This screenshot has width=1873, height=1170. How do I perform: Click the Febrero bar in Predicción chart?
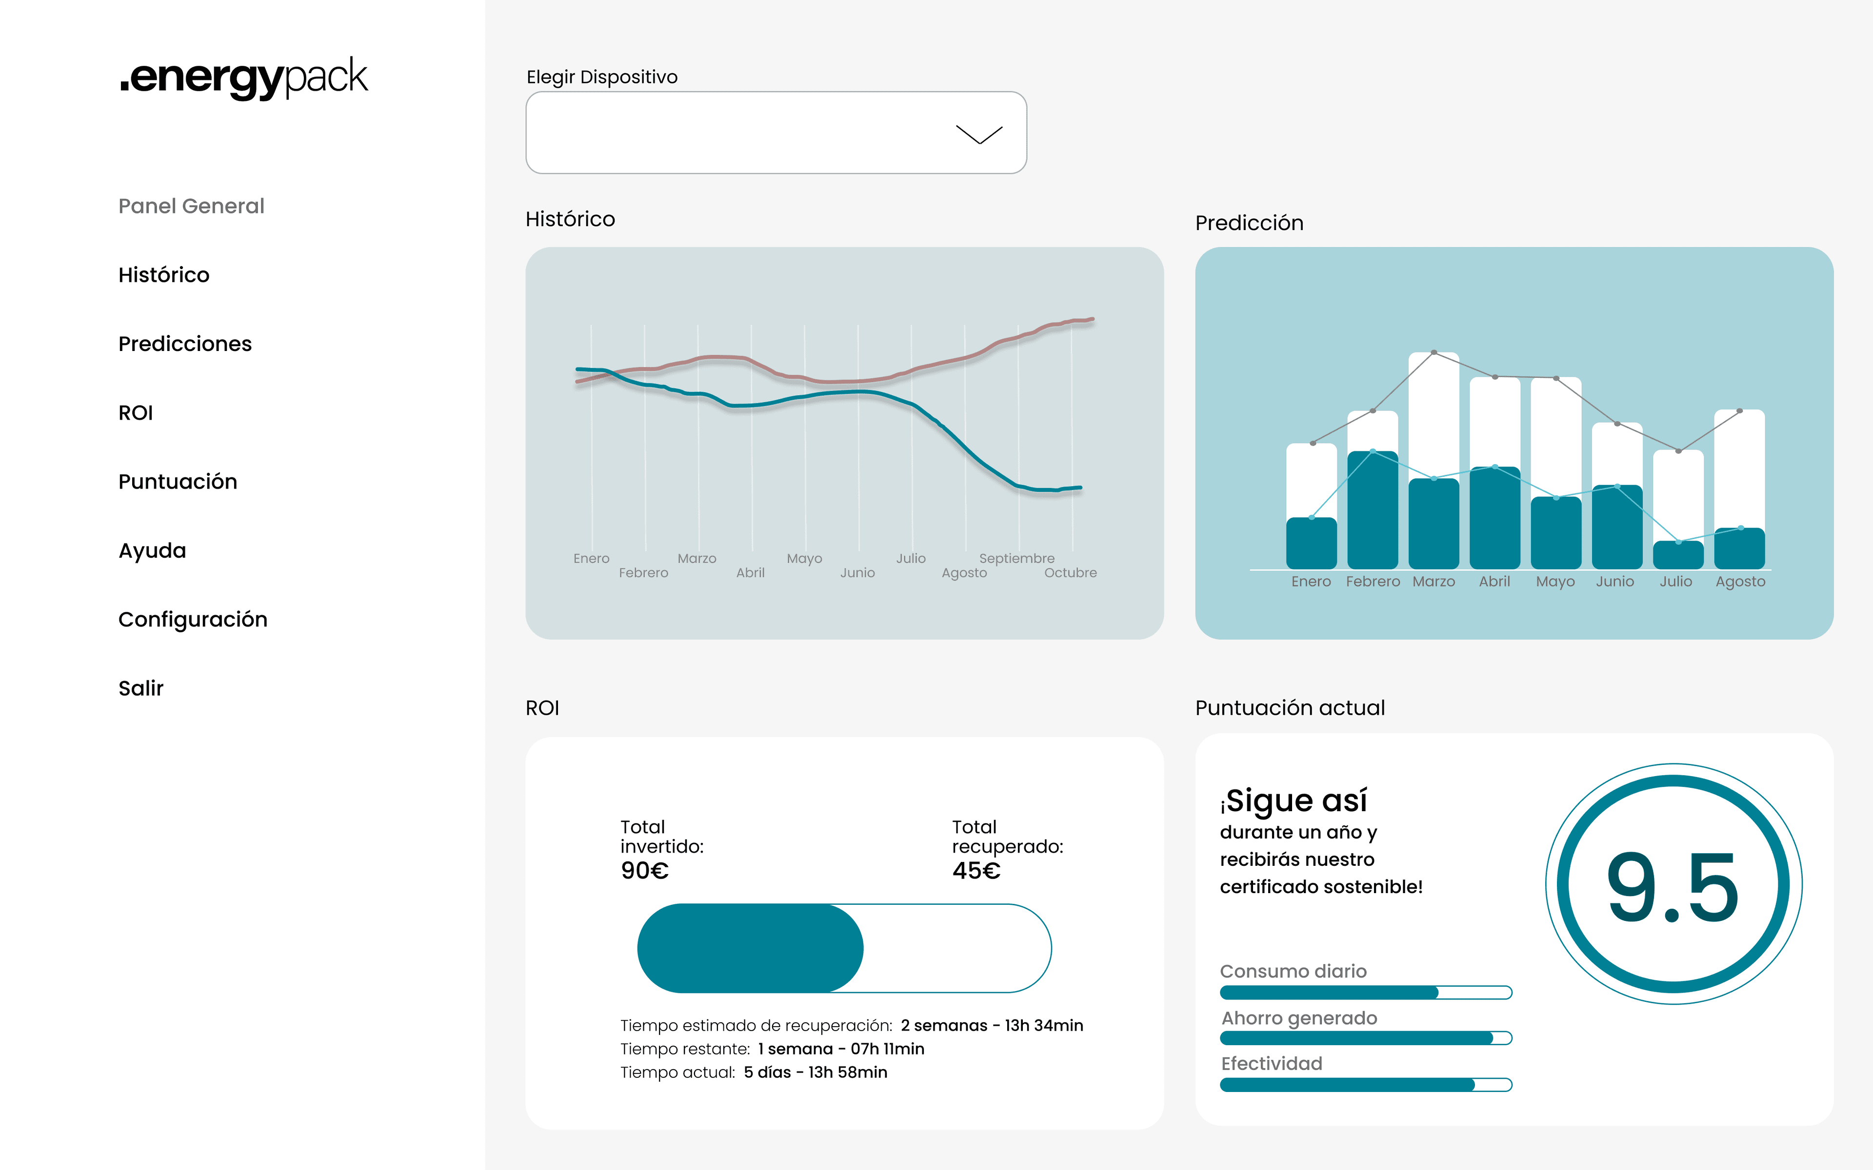coord(1373,490)
